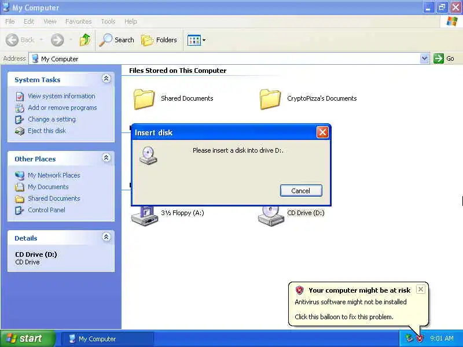The height and width of the screenshot is (347, 463).
Task: Open My Network Places link
Action: pyautogui.click(x=54, y=175)
